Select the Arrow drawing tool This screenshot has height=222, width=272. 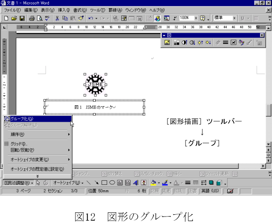[97, 183]
